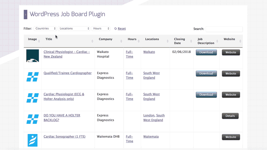Click South West England in Cardiac Physiologist ECG row
The image size is (267, 150).
tap(151, 96)
